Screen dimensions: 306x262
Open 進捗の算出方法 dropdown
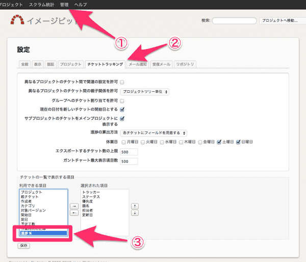[154, 133]
